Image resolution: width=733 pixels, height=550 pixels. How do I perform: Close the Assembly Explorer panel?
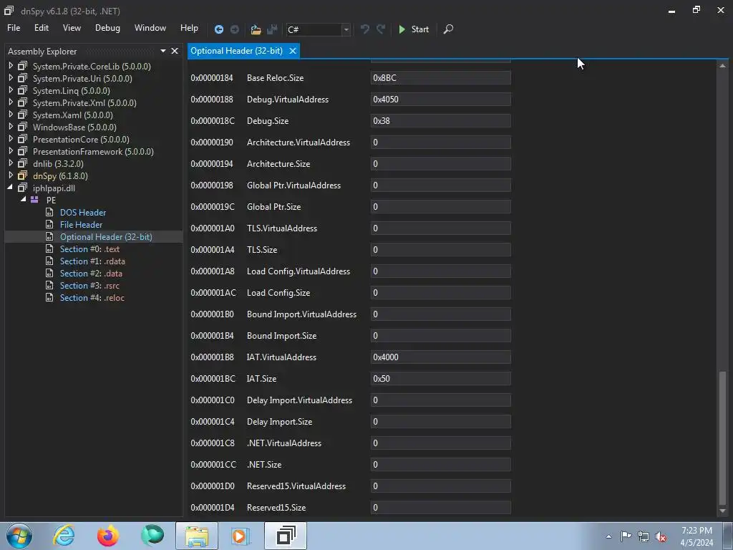pos(175,51)
